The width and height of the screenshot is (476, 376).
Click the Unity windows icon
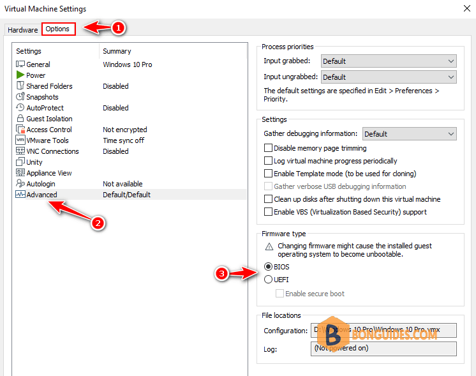20,162
